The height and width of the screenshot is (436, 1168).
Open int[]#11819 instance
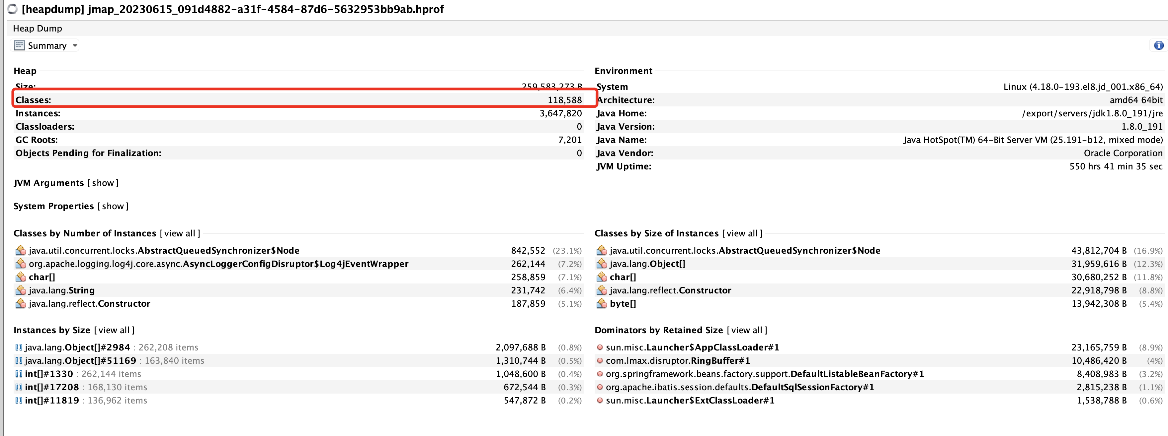[x=52, y=400]
